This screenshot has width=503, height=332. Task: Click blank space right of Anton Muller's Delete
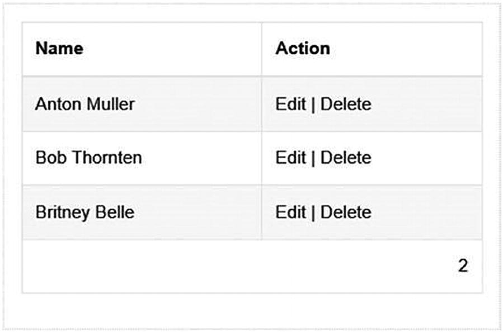point(425,104)
